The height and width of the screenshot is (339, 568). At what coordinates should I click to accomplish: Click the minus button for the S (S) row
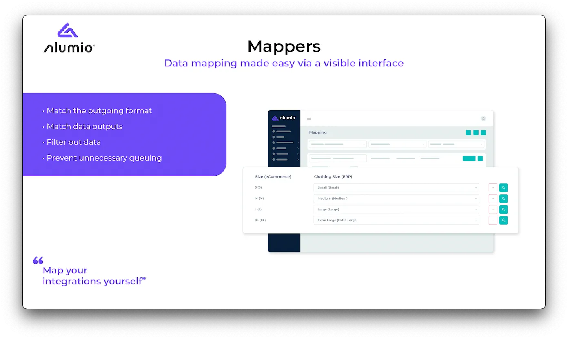click(x=493, y=188)
